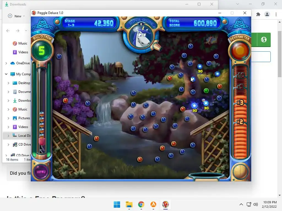This screenshot has height=211, width=282.
Task: Click the lone blue peg on the cliff
Action: [x=59, y=56]
